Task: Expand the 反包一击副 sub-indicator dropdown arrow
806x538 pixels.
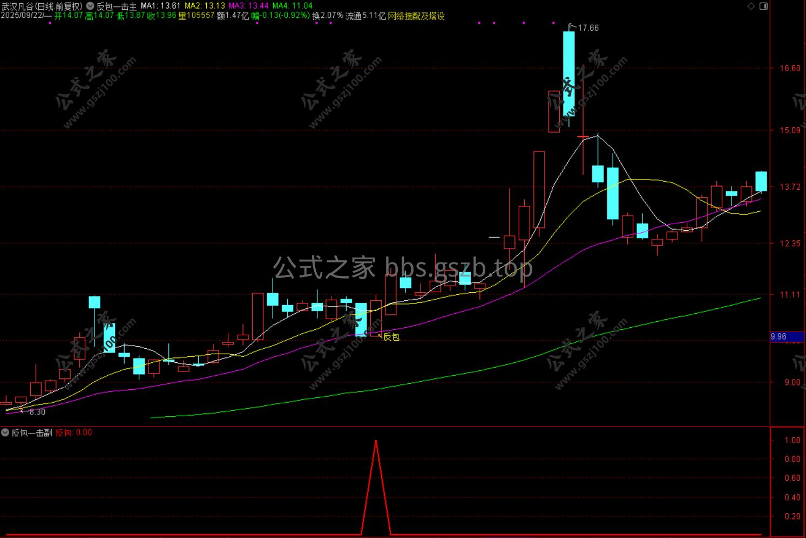Action: click(5, 432)
